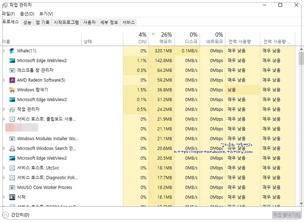Click the vertical scrollbar thumb
The image size is (304, 222).
(x=301, y=58)
